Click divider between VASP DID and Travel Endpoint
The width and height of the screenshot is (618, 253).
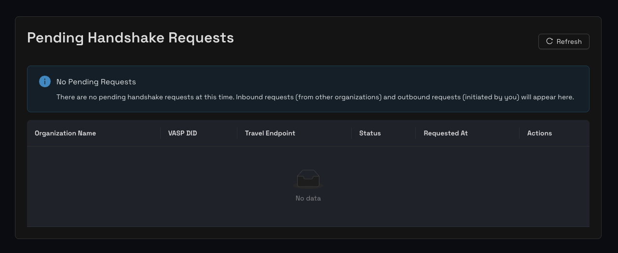[237, 133]
